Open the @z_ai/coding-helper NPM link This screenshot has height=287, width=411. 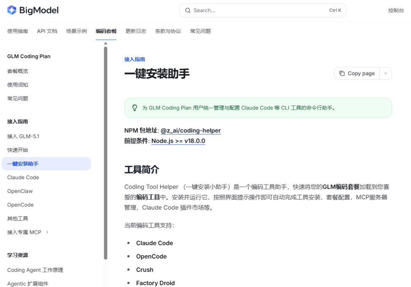click(190, 131)
